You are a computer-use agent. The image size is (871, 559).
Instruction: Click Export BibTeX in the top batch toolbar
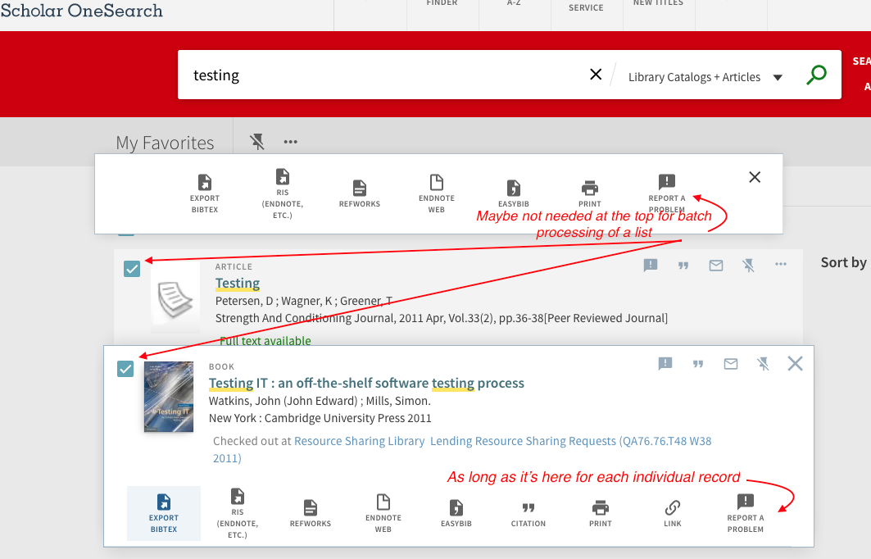tap(205, 192)
